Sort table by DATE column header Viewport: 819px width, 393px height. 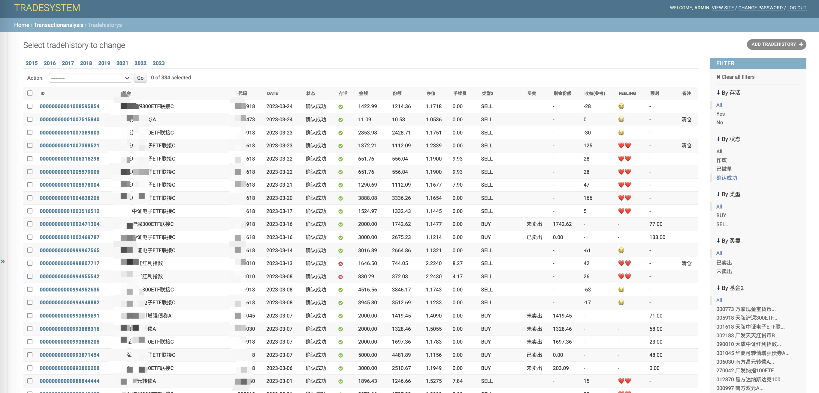[272, 93]
